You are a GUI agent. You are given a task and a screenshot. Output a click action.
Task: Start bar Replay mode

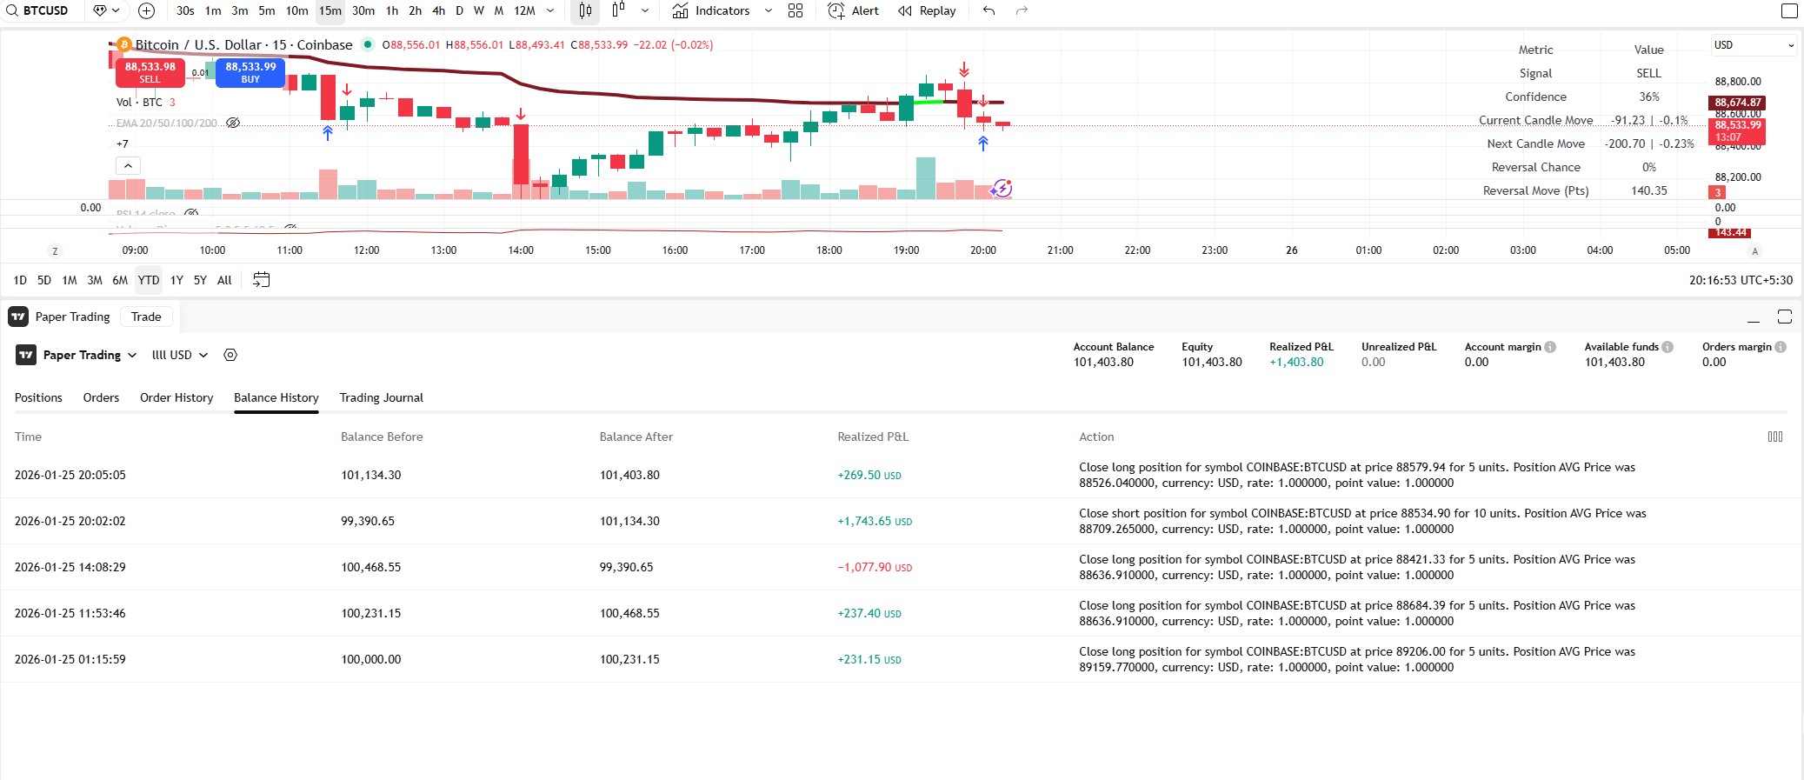927,10
